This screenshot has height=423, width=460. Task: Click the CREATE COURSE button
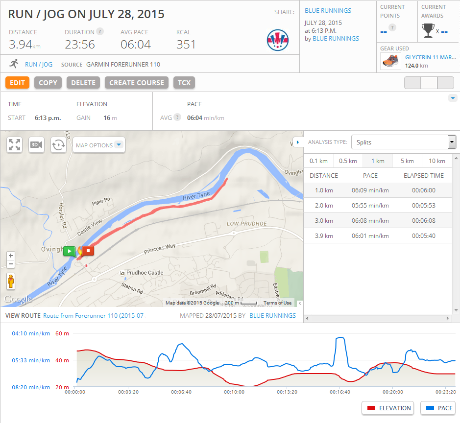pos(136,83)
